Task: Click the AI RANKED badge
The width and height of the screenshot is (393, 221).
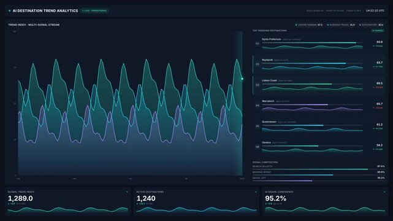Action: pyautogui.click(x=378, y=31)
